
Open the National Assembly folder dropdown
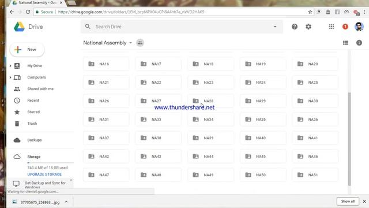131,43
